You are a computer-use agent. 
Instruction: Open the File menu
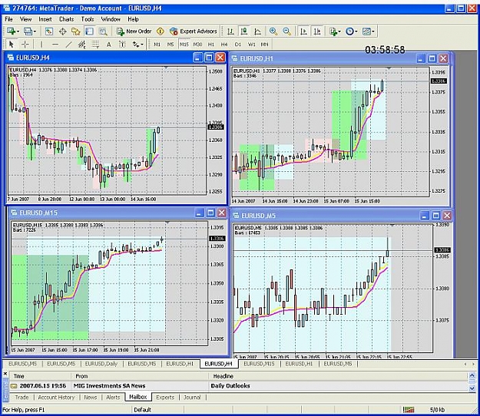(x=8, y=19)
